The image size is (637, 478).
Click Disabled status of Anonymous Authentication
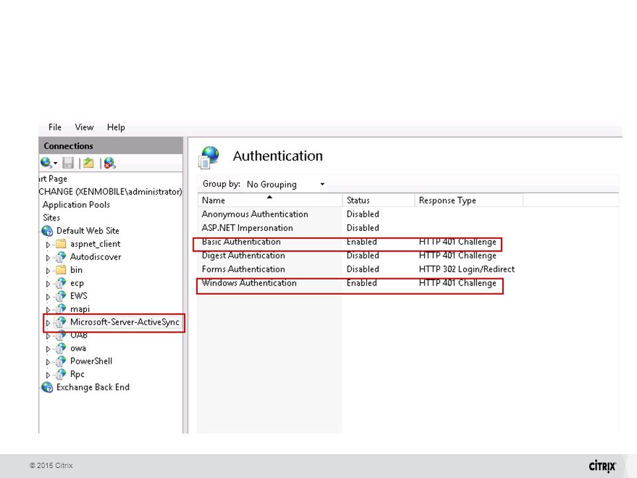pos(363,214)
